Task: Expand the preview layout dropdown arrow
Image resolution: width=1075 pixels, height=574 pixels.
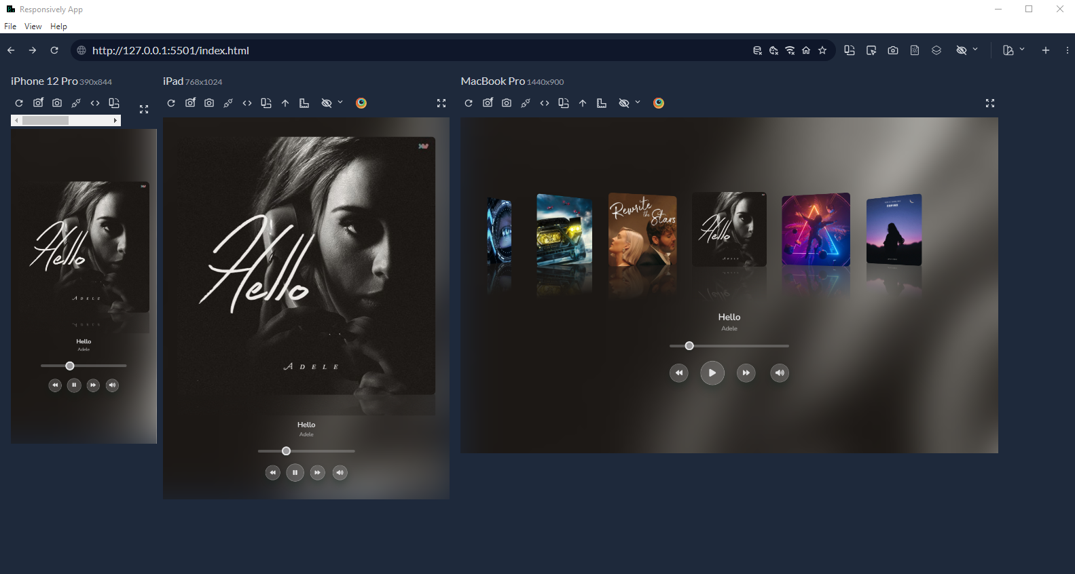Action: (x=1022, y=50)
